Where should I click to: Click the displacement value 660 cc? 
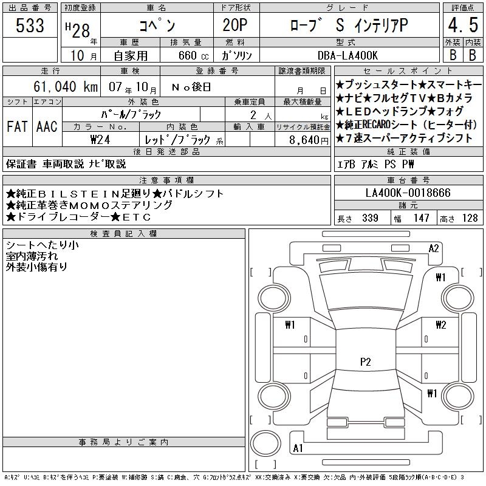pos(193,55)
